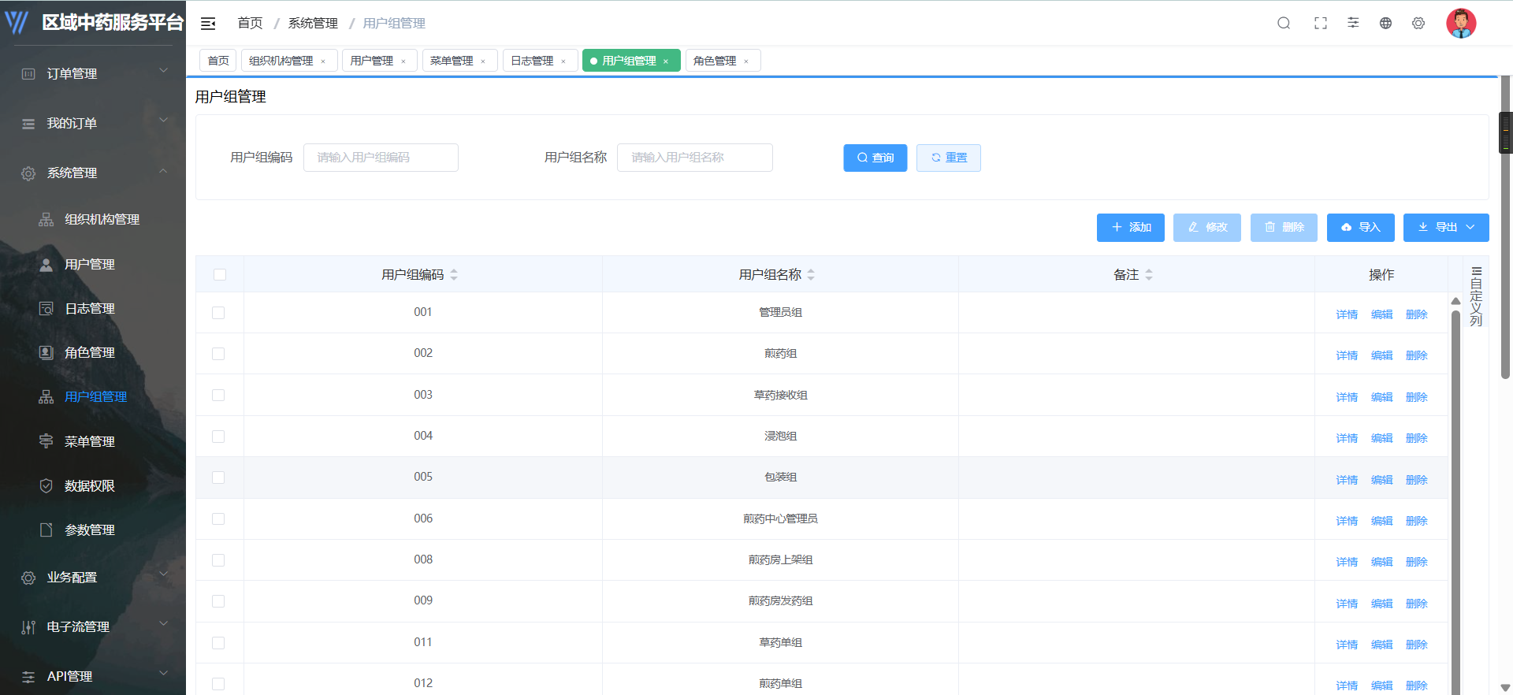Click the 菜单管理 signpost icon
The image size is (1513, 695).
(46, 441)
